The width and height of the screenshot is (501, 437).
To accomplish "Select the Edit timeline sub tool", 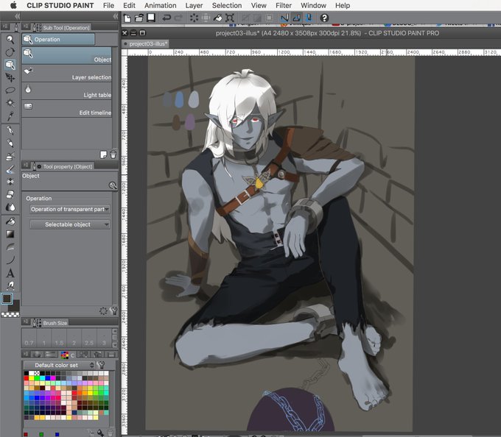I will click(x=67, y=109).
